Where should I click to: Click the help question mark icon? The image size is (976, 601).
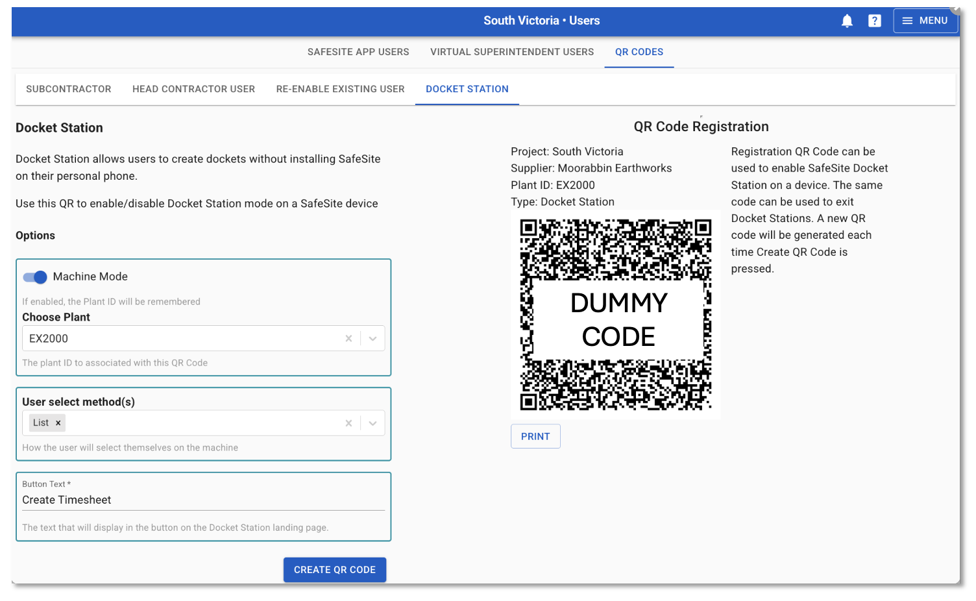(x=875, y=21)
